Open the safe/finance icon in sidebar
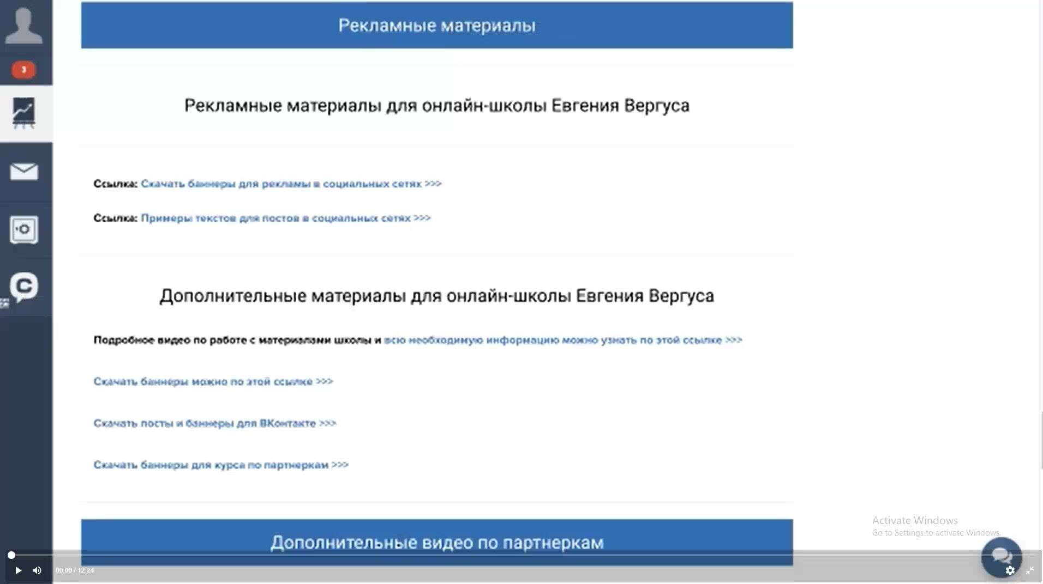 [x=24, y=229]
